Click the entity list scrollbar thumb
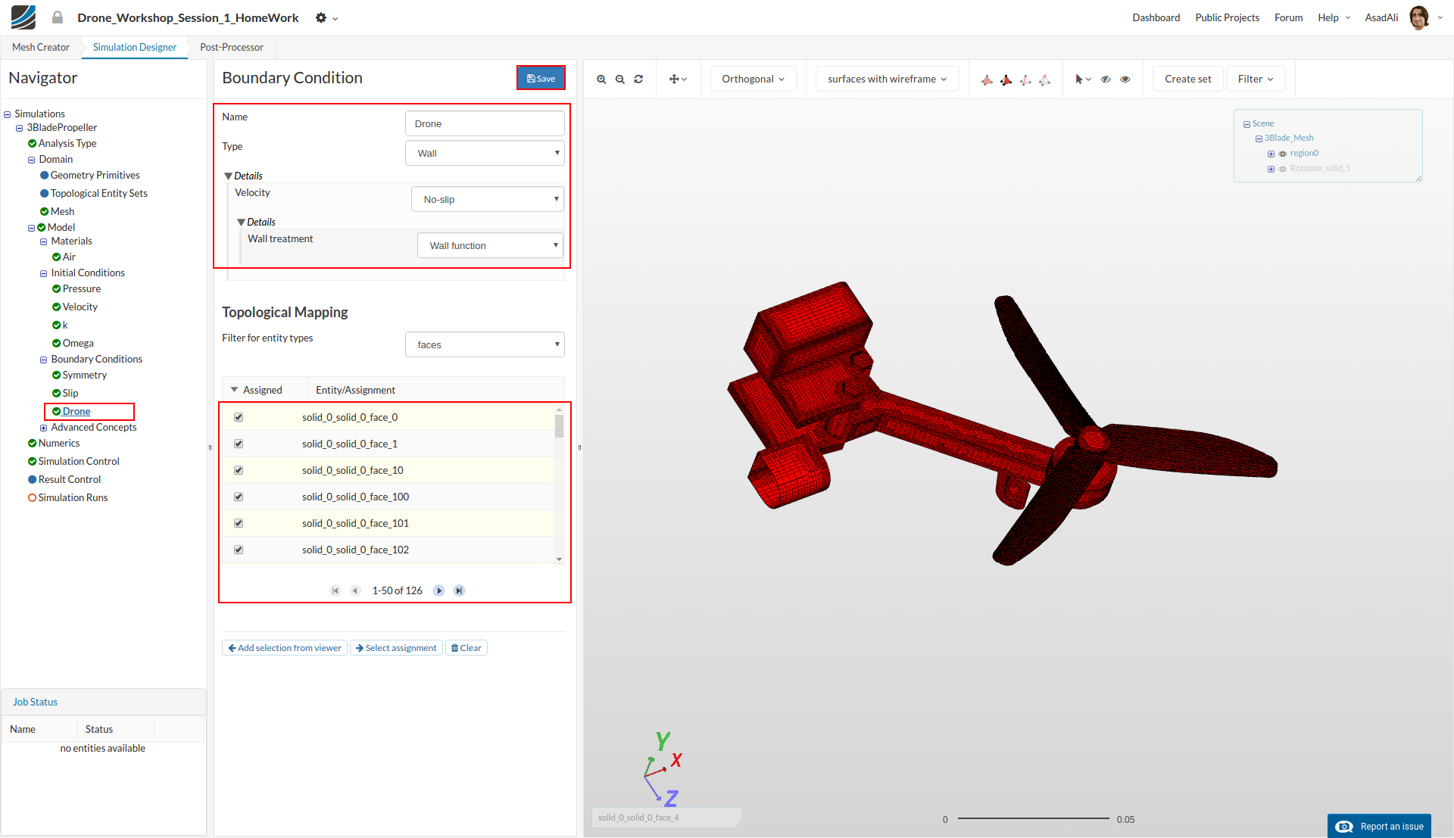Viewport: 1454px width, 838px height. (x=559, y=425)
